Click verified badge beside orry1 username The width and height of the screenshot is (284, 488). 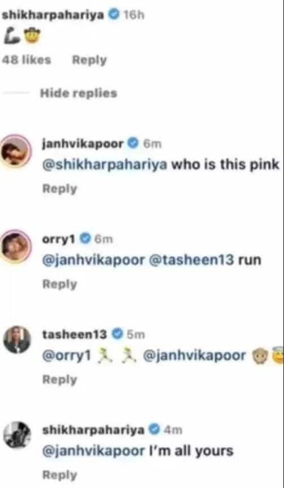(x=85, y=239)
